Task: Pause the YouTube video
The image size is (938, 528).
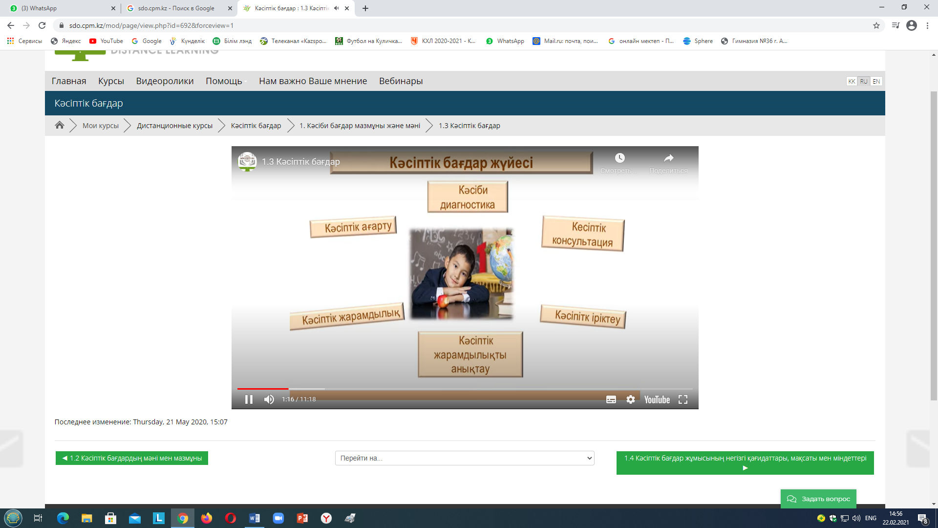Action: coord(249,399)
